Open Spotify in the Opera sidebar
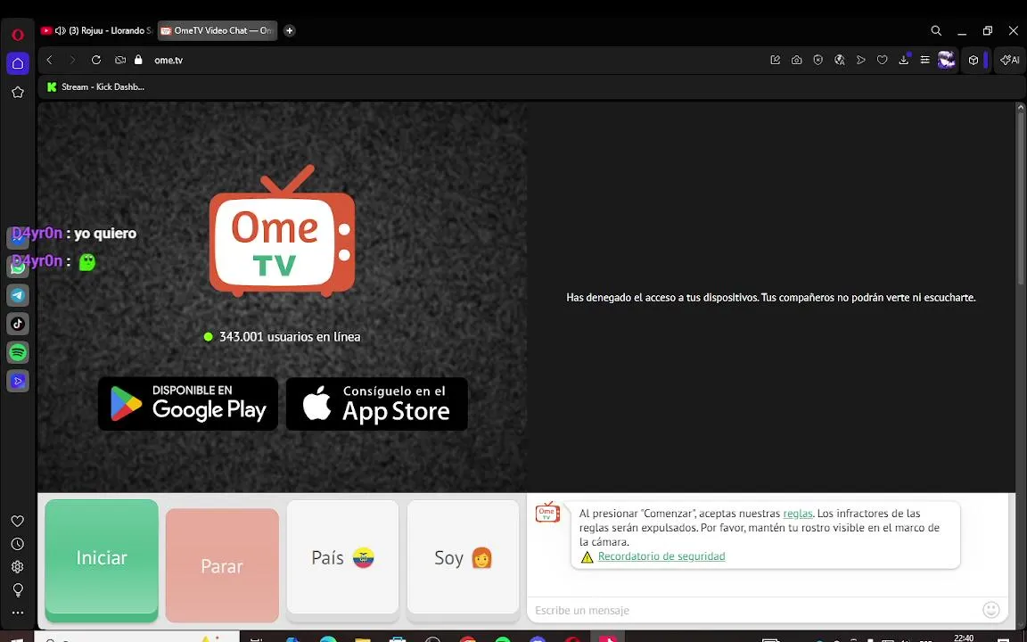 (x=18, y=352)
